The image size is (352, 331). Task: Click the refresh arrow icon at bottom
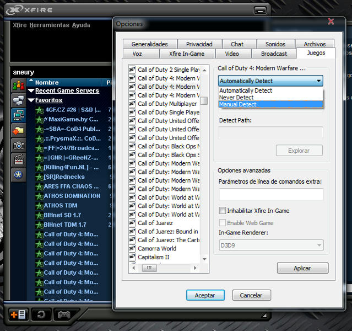[x=41, y=314]
